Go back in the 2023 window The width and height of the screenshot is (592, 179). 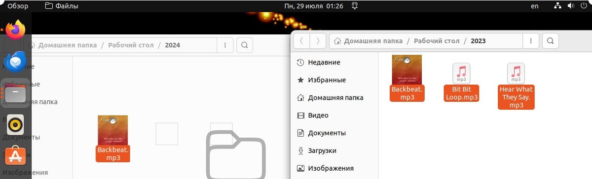[x=301, y=41]
